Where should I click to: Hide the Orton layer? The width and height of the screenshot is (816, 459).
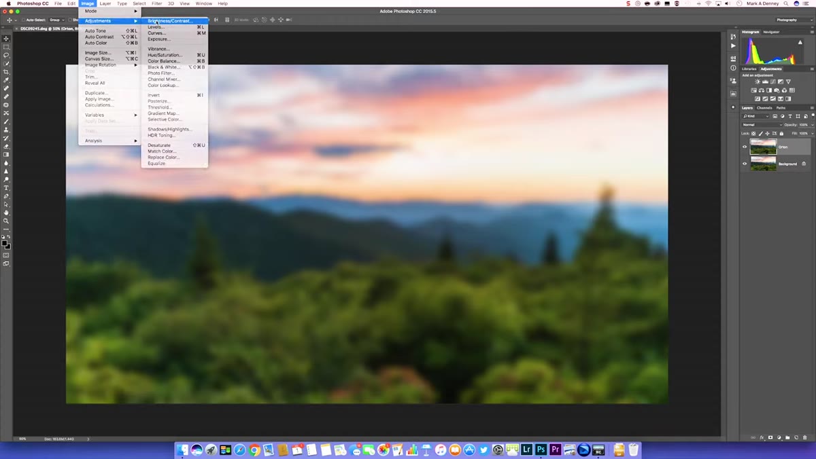click(x=745, y=147)
